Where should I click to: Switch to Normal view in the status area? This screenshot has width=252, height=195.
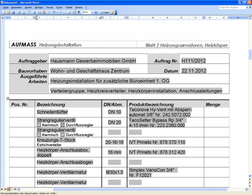[2, 189]
